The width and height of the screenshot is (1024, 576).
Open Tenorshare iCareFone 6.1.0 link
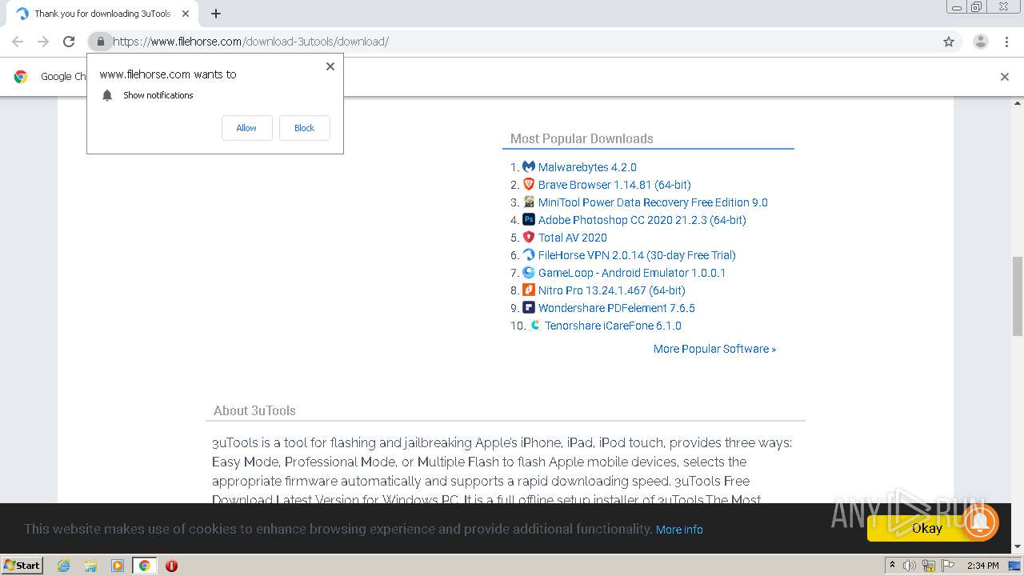point(613,326)
